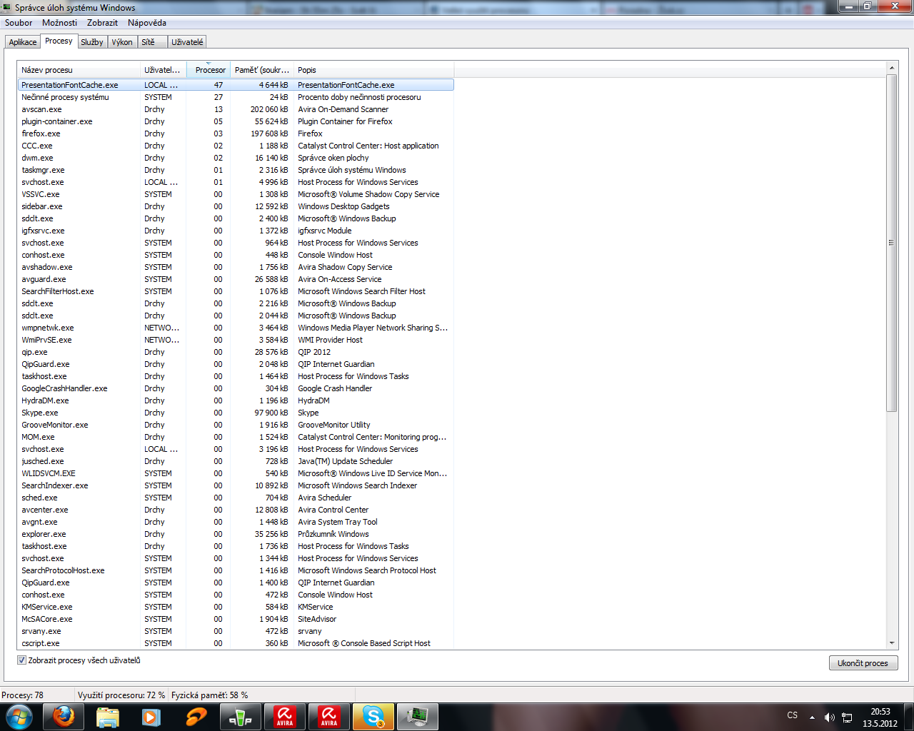Image resolution: width=914 pixels, height=731 pixels.
Task: Launch Windows Media Player from the taskbar
Action: click(151, 717)
